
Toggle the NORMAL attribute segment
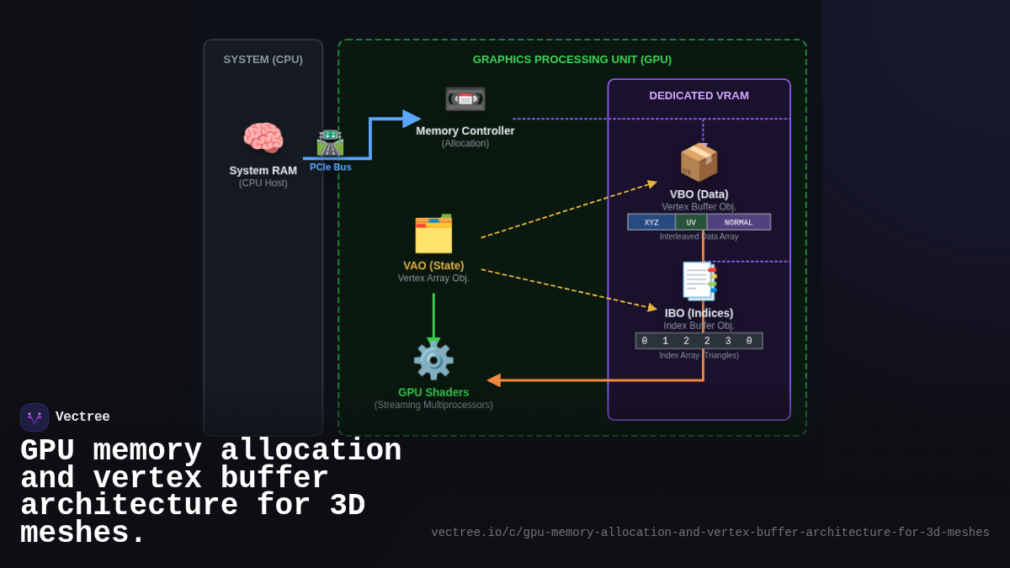739,221
